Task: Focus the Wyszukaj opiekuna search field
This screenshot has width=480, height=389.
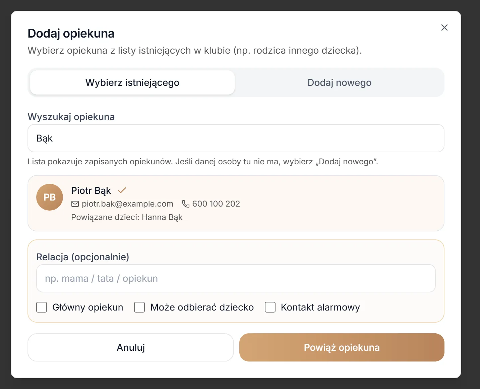Action: pos(236,138)
